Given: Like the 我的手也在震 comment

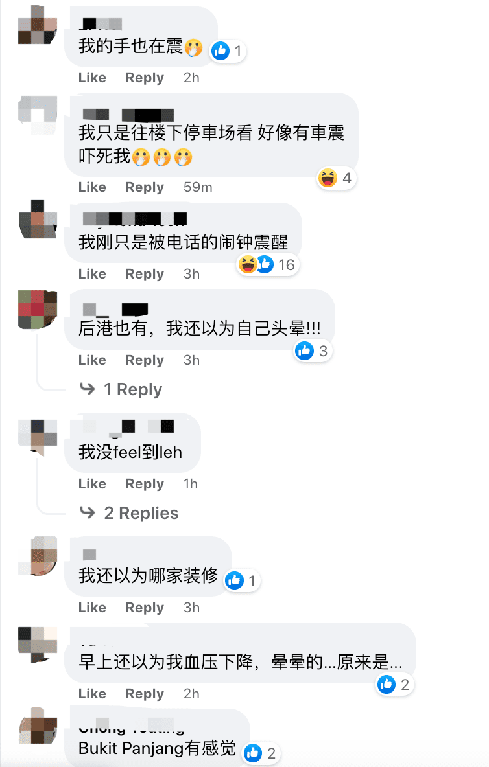Looking at the screenshot, I should pyautogui.click(x=92, y=77).
